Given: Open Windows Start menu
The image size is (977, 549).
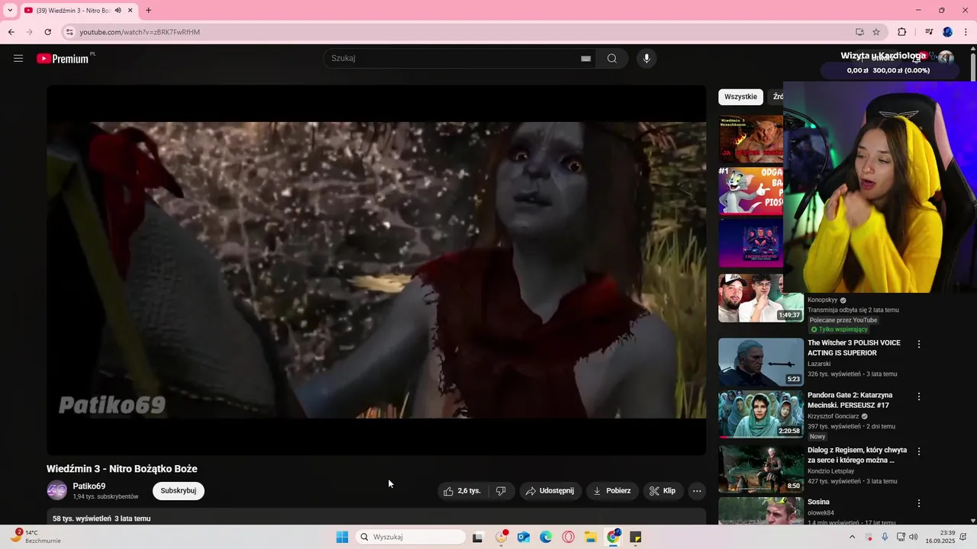Looking at the screenshot, I should click(343, 537).
